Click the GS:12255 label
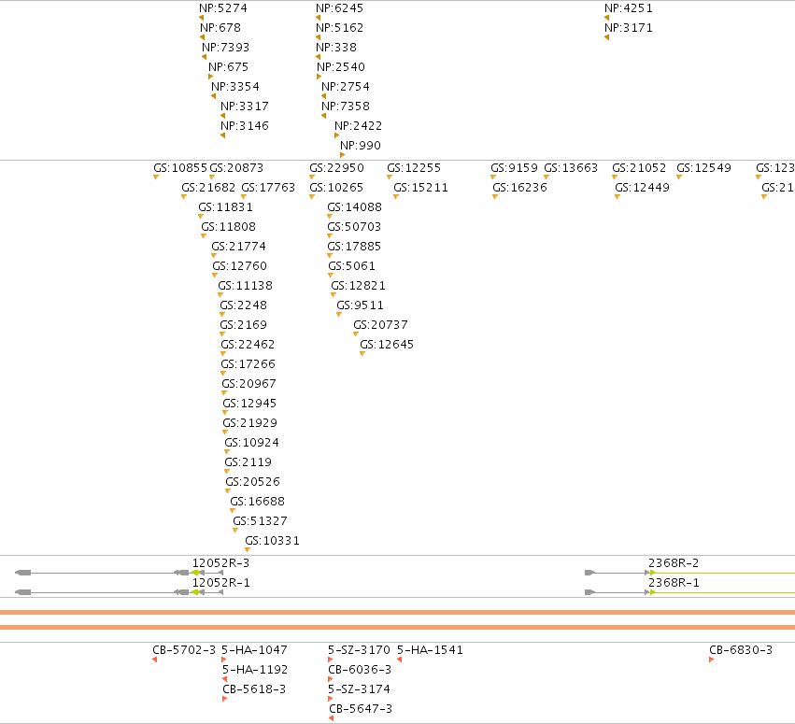Screen dimensions: 795x724 414,168
